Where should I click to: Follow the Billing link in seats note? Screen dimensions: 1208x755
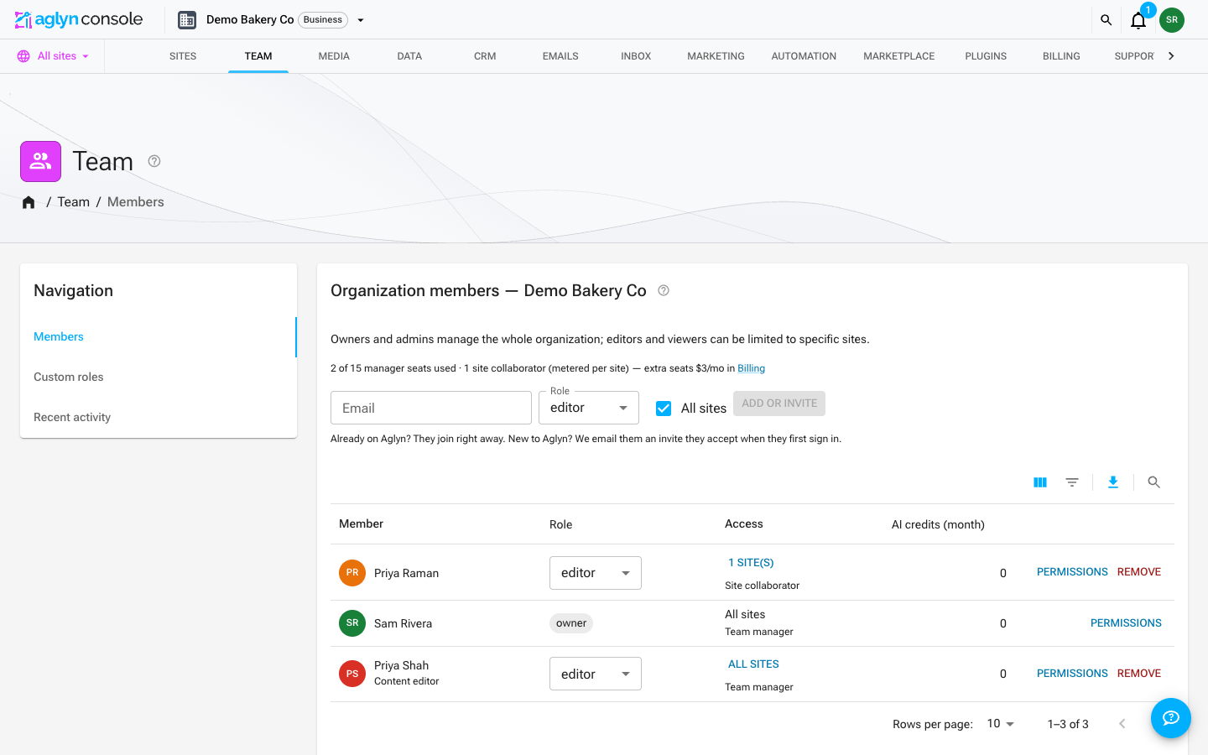[x=751, y=368]
